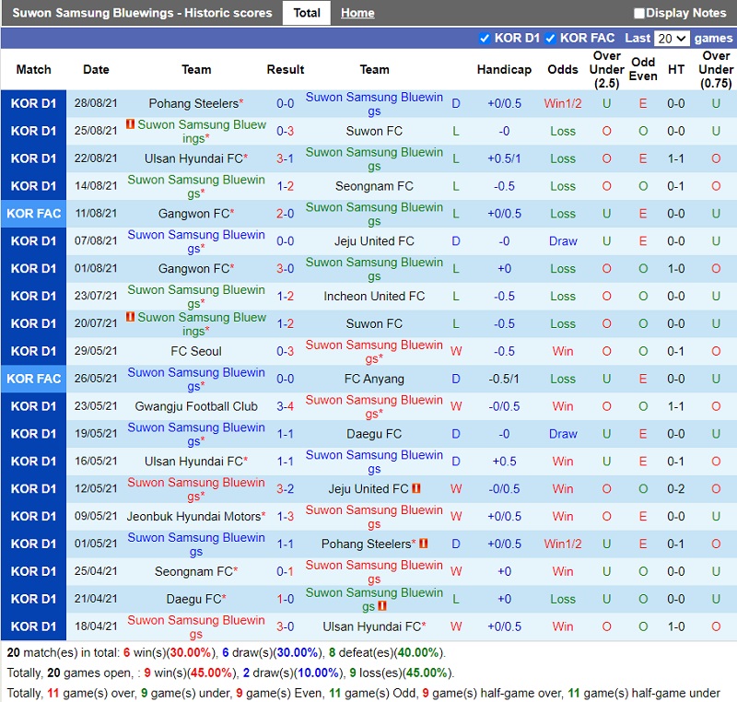
Task: Click red card icon next to Pohang Steelers on 01/05/21
Action: coord(423,544)
